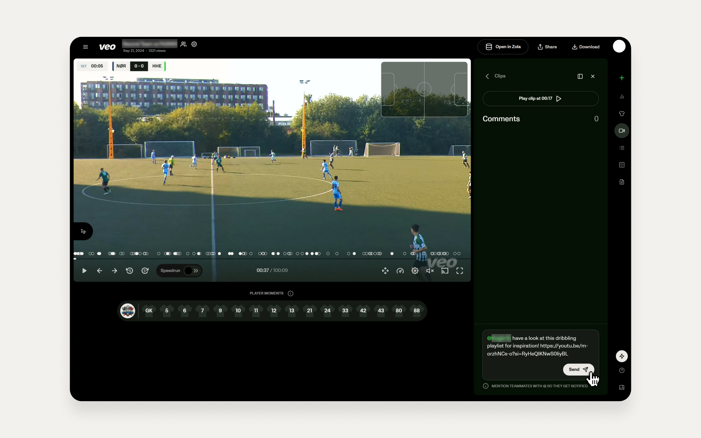Select player jersey number 10

point(238,311)
